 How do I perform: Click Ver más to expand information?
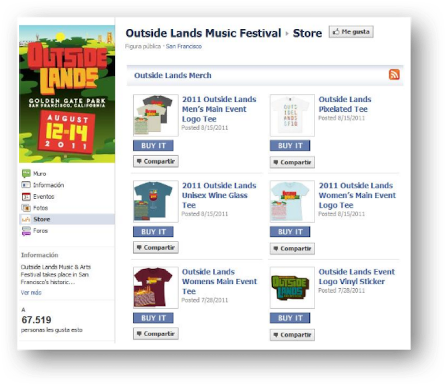(31, 293)
